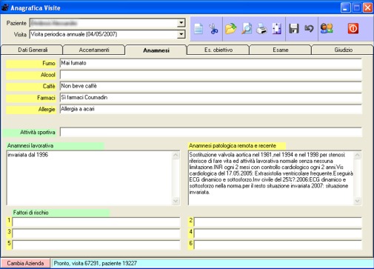This screenshot has width=374, height=269.
Task: Click the Anamnesi patologica scrollbar down arrow
Action: click(358, 201)
